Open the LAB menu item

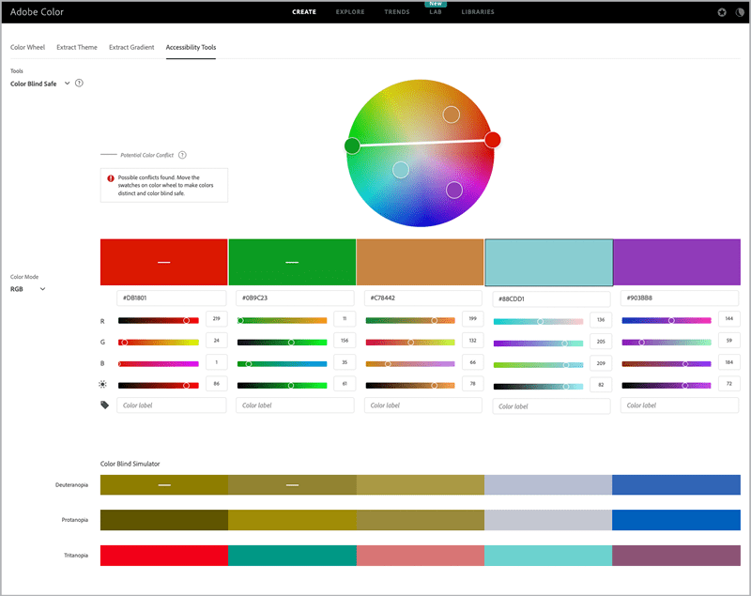pyautogui.click(x=436, y=12)
